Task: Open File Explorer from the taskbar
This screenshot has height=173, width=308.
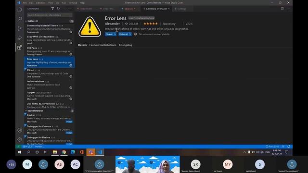Action: (55, 152)
